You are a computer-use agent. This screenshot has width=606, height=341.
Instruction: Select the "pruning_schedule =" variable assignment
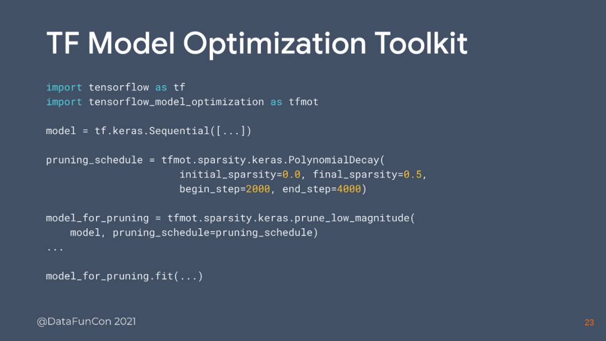(100, 160)
